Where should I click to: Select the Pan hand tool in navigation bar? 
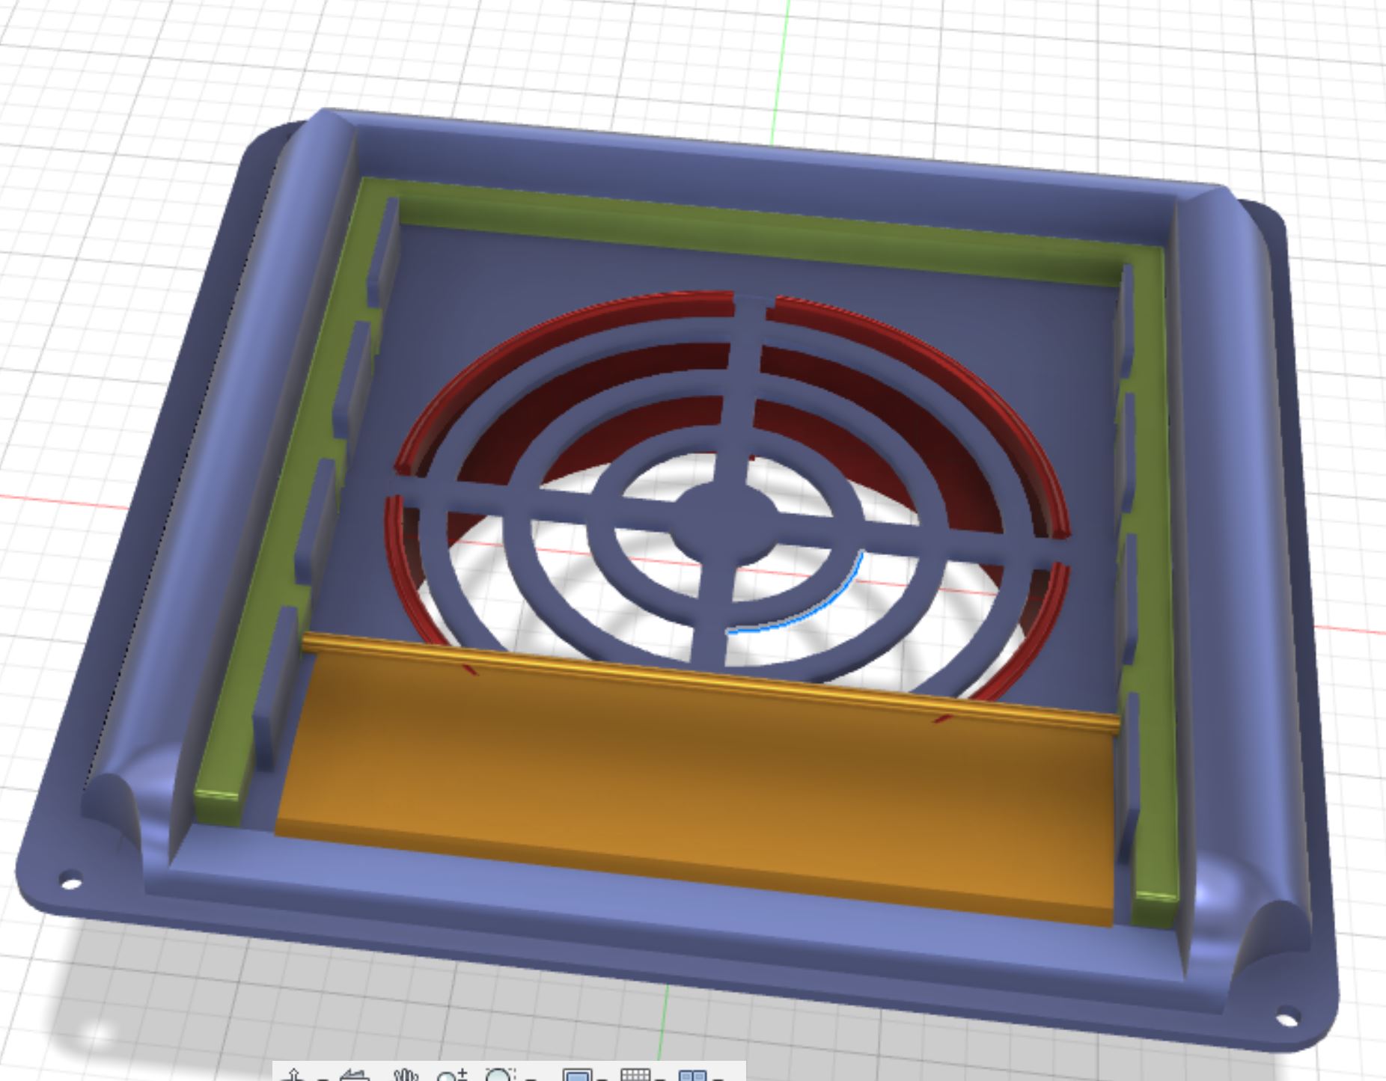coord(406,1076)
